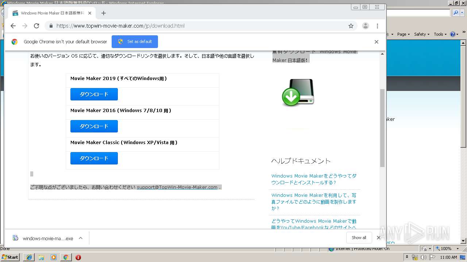The height and width of the screenshot is (262, 467).
Task: Open downloaded windows-movie-ma....exe file
Action: [48, 238]
